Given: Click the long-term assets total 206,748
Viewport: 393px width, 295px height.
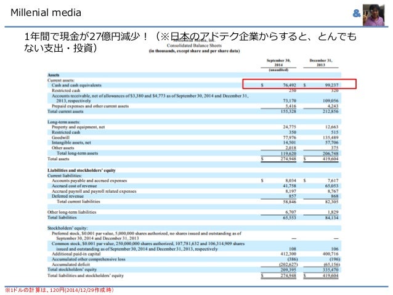Looking at the screenshot, I should coord(331,153).
